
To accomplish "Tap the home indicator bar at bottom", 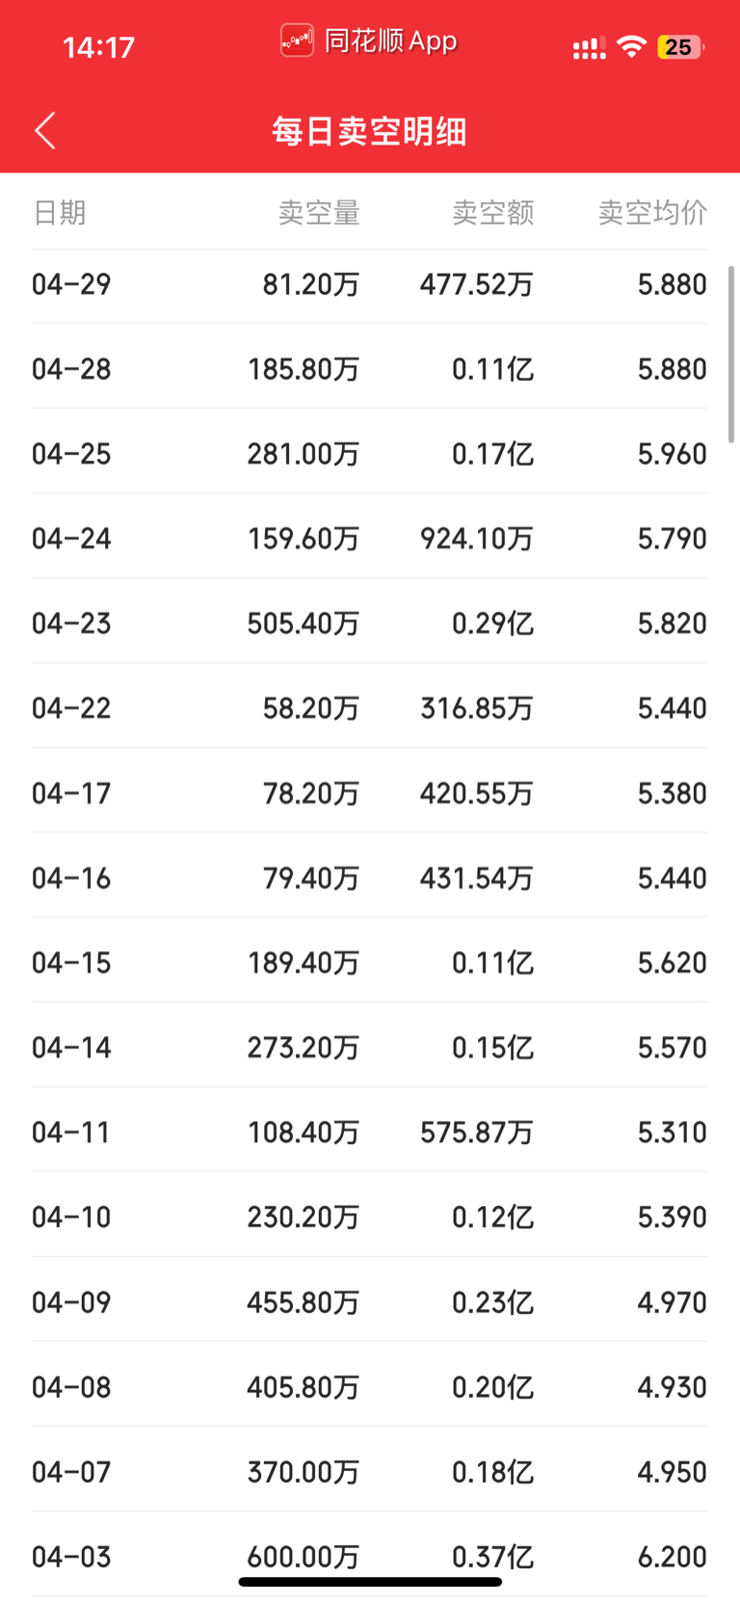I will coord(370,1582).
